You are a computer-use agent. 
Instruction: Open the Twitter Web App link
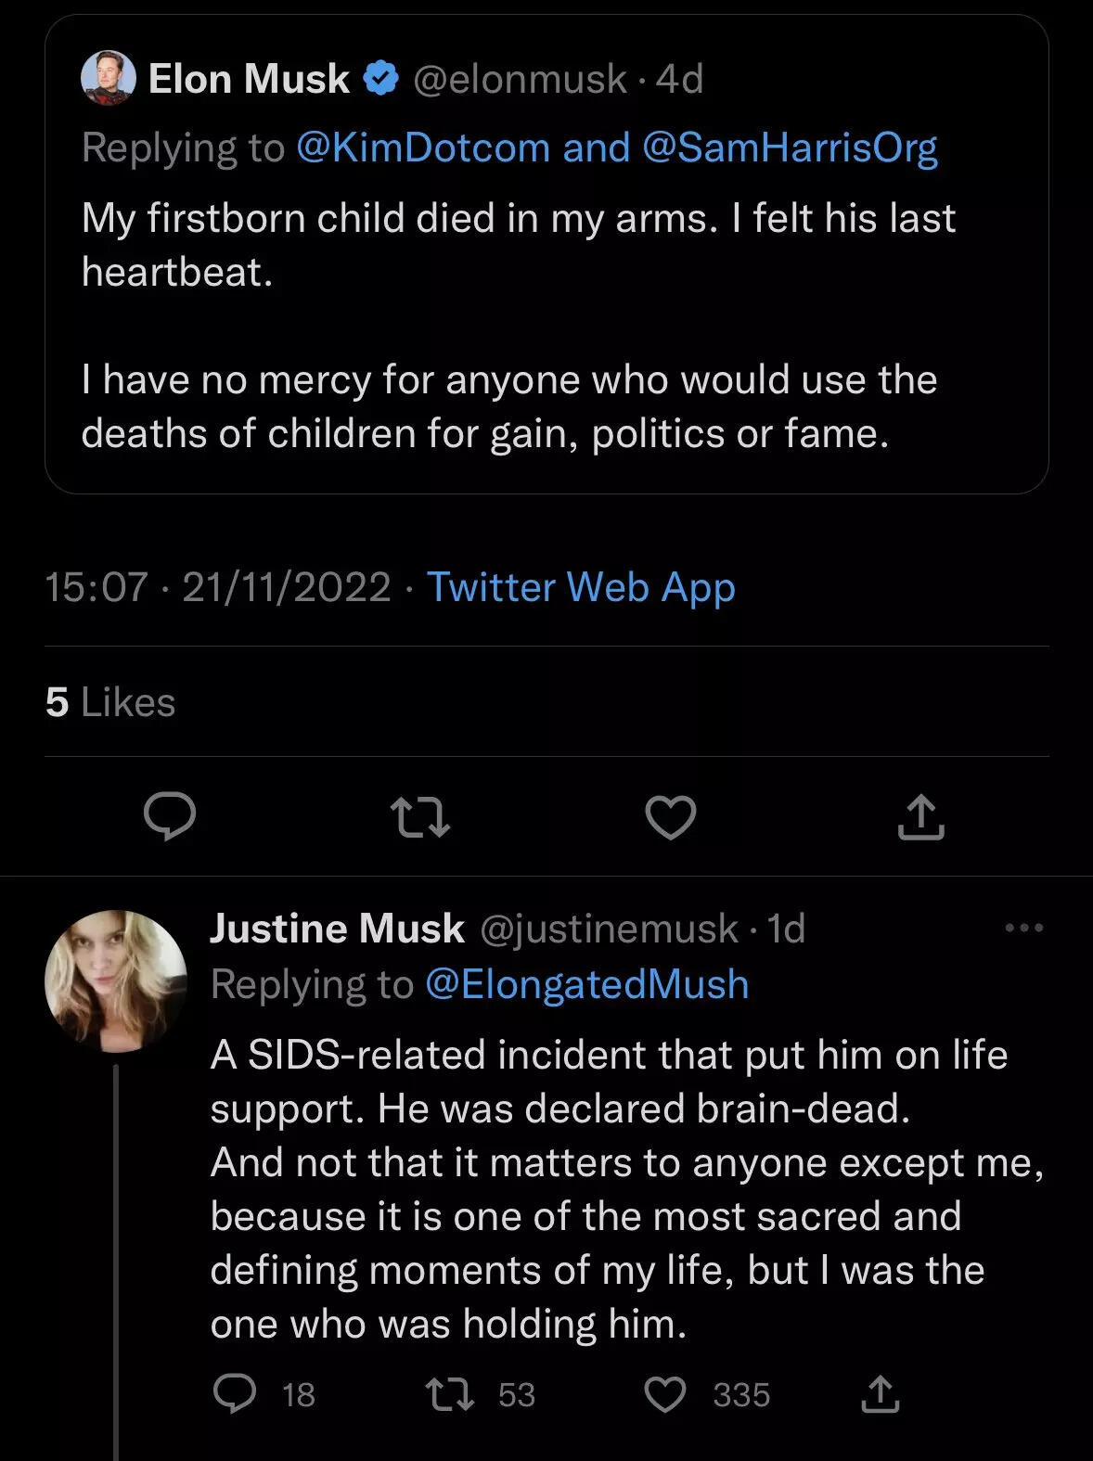tap(581, 587)
